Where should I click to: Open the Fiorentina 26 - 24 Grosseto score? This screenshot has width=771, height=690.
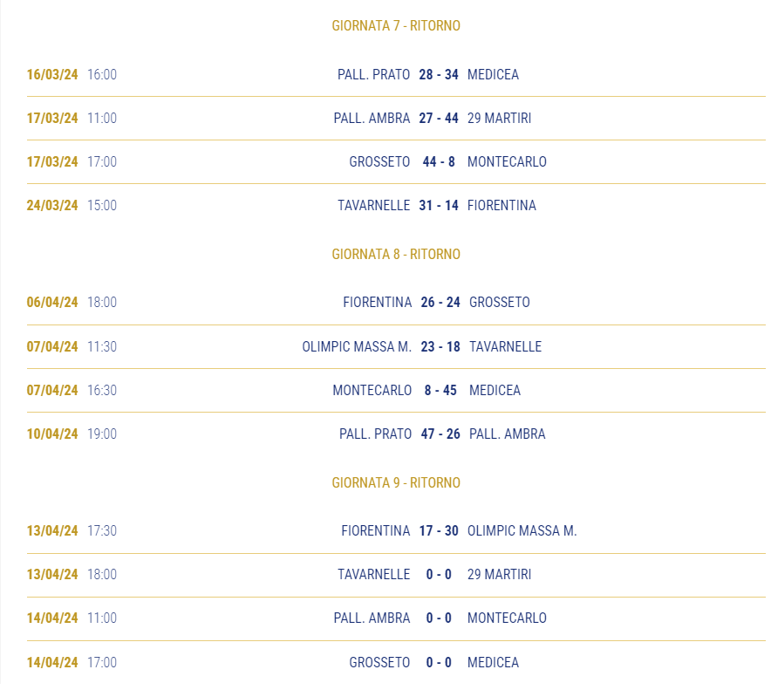click(x=440, y=303)
